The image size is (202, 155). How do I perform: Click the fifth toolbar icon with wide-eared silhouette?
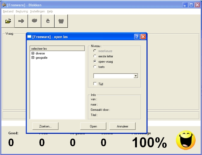point(61,21)
